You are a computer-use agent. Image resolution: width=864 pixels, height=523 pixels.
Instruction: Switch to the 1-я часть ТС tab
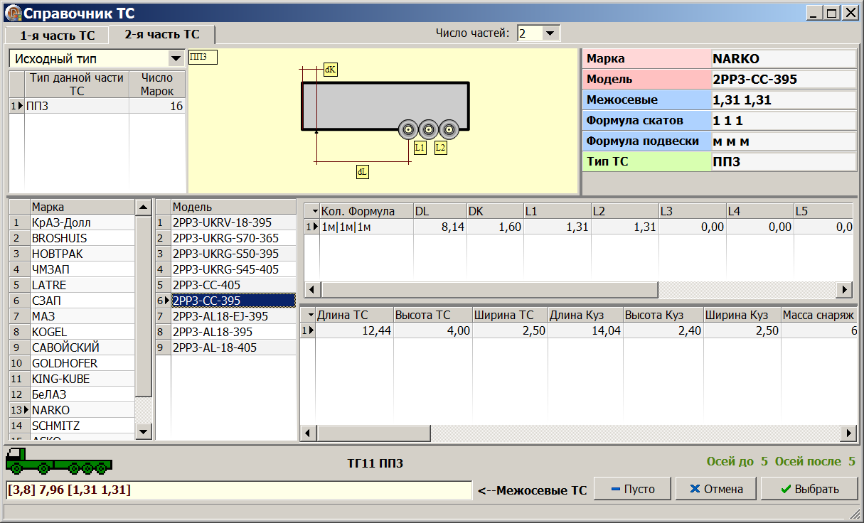[57, 35]
